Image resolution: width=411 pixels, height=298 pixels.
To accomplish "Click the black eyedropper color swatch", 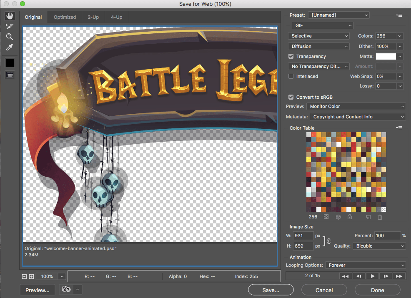I will coord(10,63).
